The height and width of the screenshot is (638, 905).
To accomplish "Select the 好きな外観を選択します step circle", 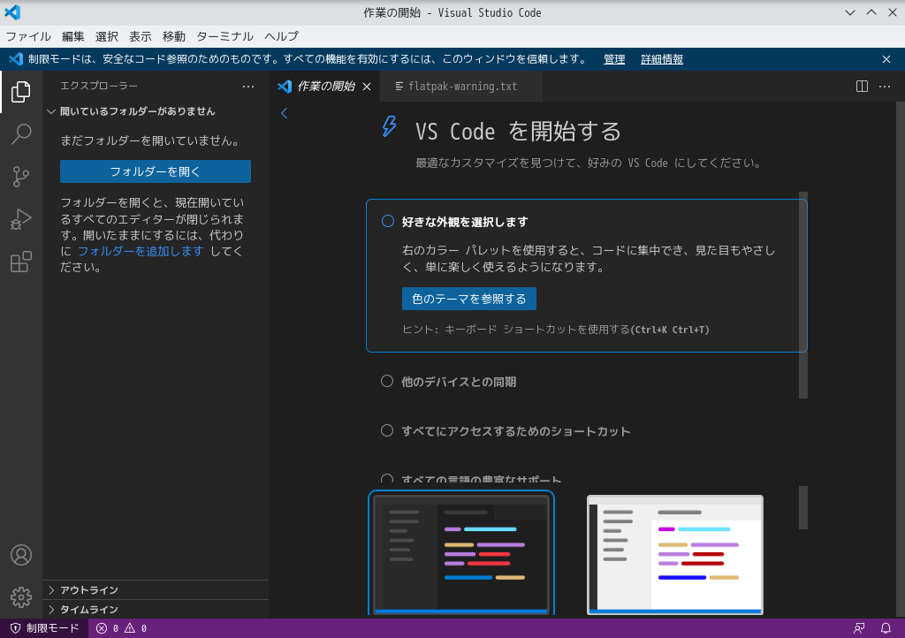I will pos(388,221).
